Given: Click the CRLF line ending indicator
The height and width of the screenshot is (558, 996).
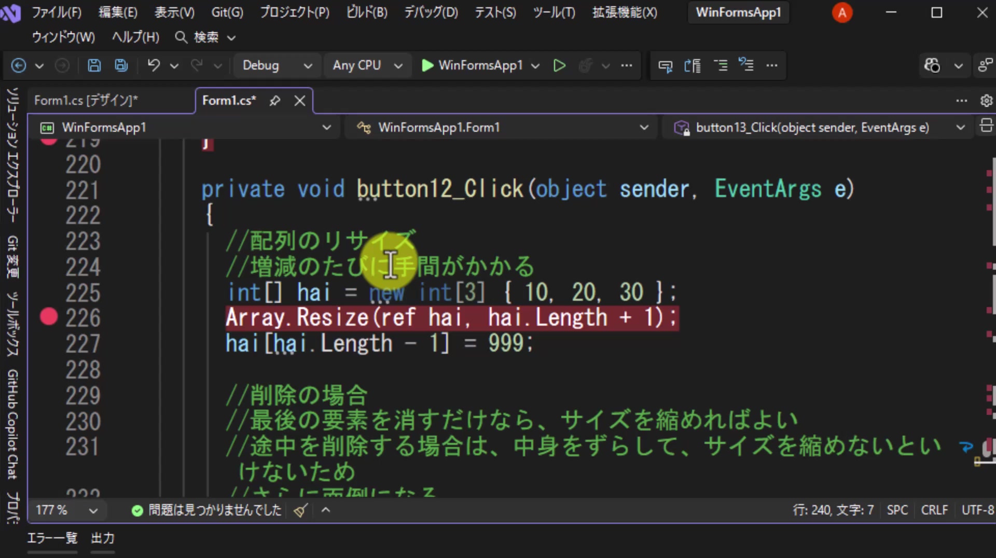Looking at the screenshot, I should click(x=934, y=510).
